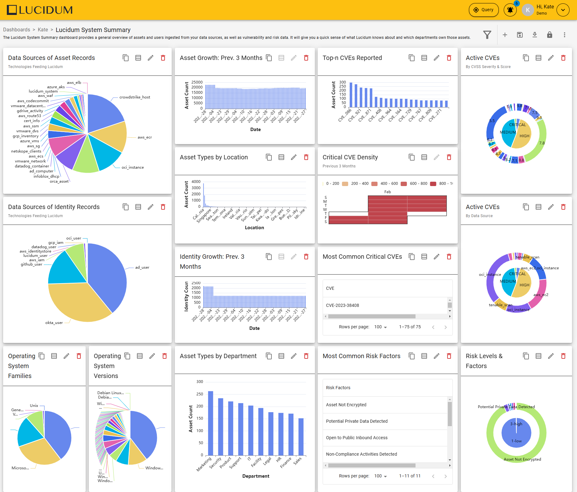577x492 pixels.
Task: Select Open to Public Inbound Access row
Action: tap(385, 438)
